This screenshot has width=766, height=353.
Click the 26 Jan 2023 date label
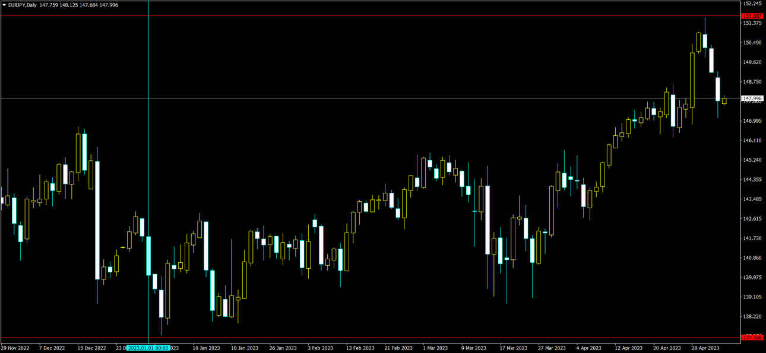(283, 348)
